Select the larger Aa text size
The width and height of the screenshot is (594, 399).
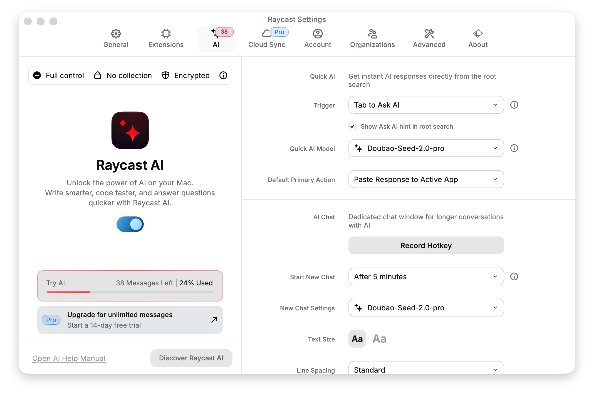(x=380, y=339)
